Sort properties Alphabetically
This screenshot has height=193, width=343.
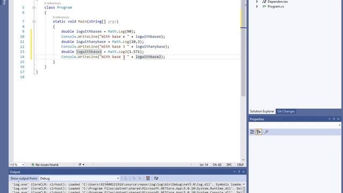point(259,132)
